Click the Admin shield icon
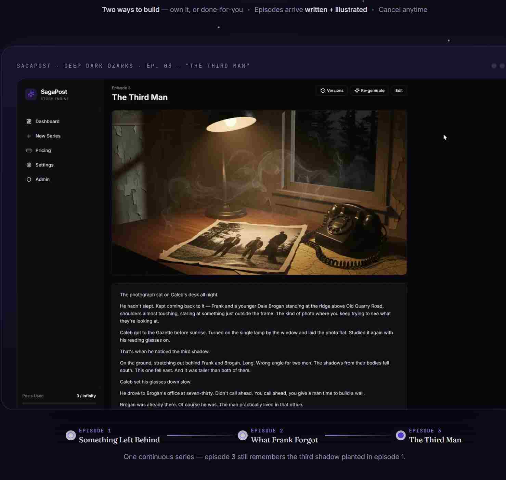Viewport: 506px width, 480px height. pos(29,179)
